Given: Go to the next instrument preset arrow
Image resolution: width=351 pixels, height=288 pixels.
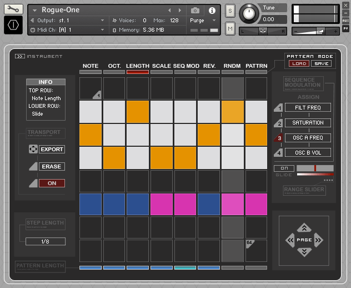Looking at the screenshot, I should click(179, 10).
